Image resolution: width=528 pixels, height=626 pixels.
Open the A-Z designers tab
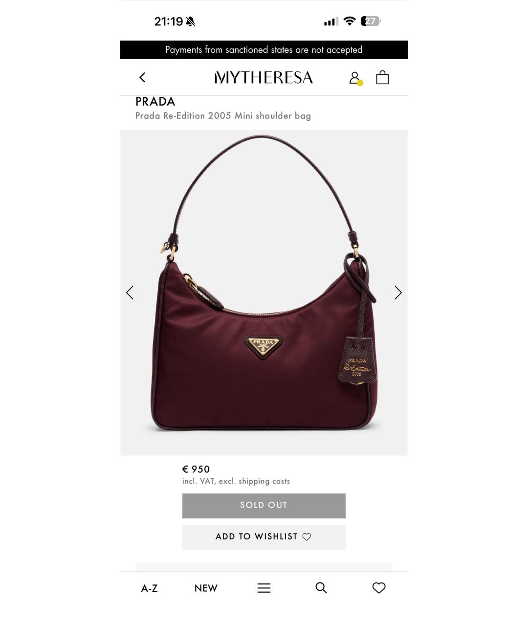coord(149,588)
